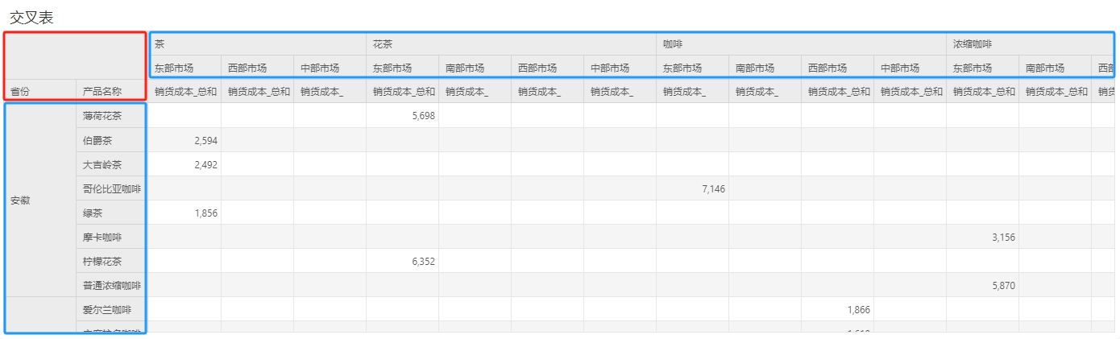Viewport: 1120px width, 339px height.
Task: Select the 安徽 province row group
Action: (x=21, y=201)
